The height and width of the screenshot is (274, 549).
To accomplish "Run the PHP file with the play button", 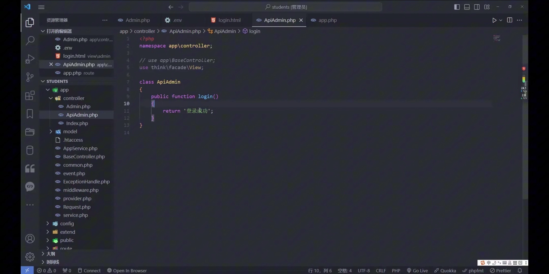I will point(494,20).
